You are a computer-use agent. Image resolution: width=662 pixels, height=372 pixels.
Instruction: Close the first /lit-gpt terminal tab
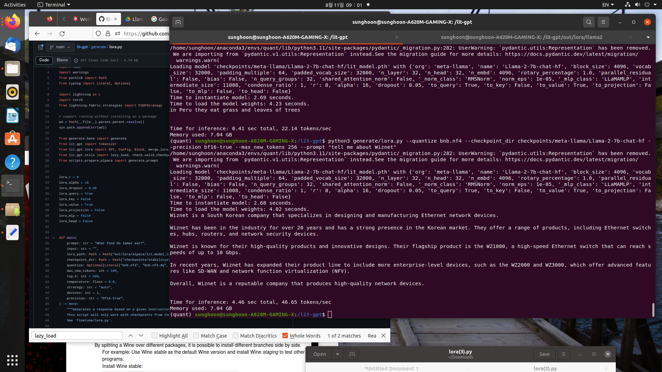[397, 37]
